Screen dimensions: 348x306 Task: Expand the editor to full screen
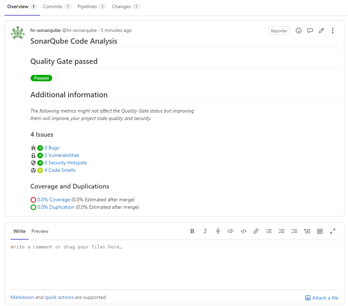coord(333,231)
